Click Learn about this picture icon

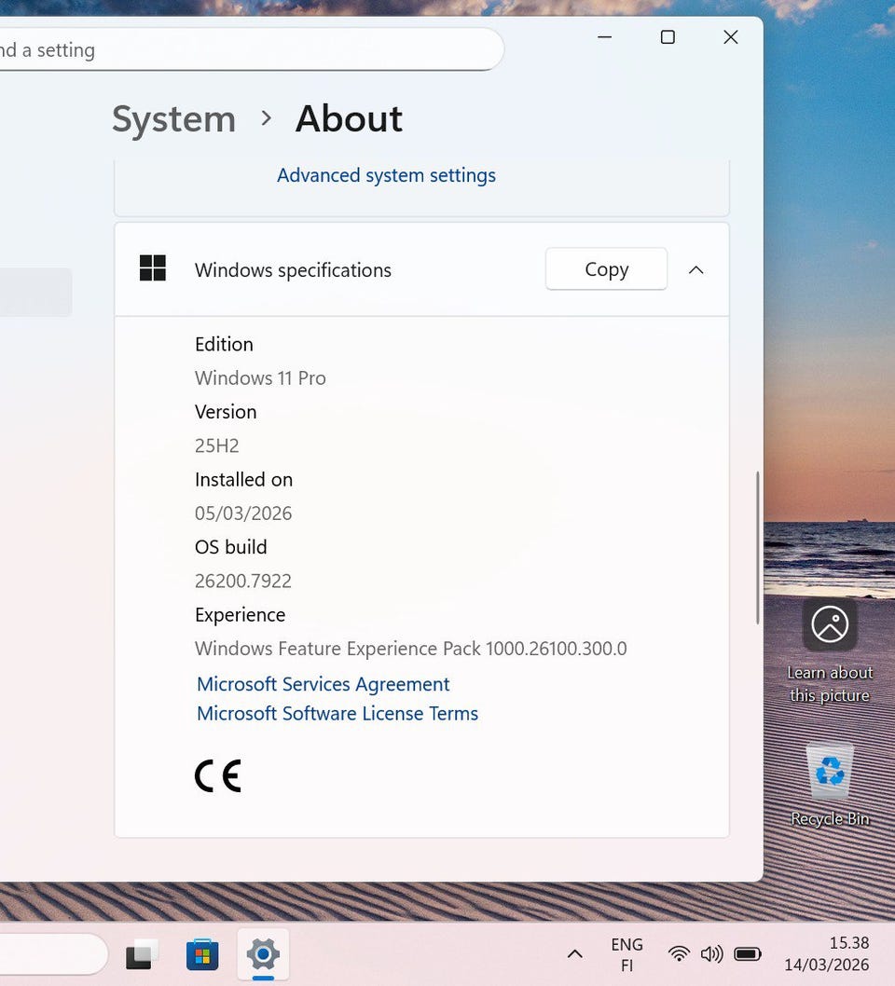(x=830, y=651)
